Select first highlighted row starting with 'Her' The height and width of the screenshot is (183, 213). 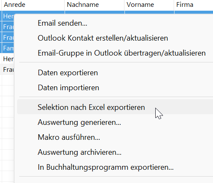(x=8, y=16)
